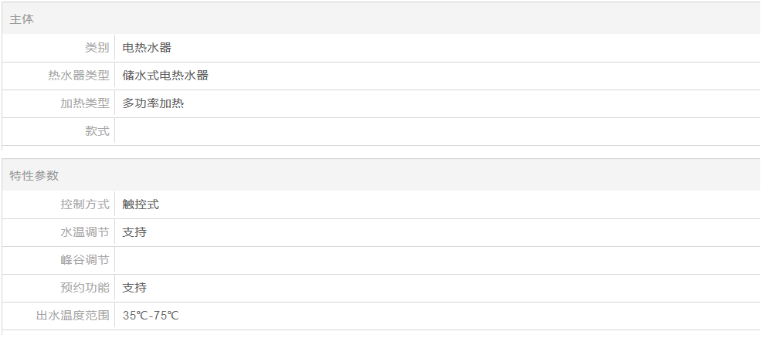Click 支持 in the 预约功能 row
Screen dimensions: 768x338
click(134, 288)
